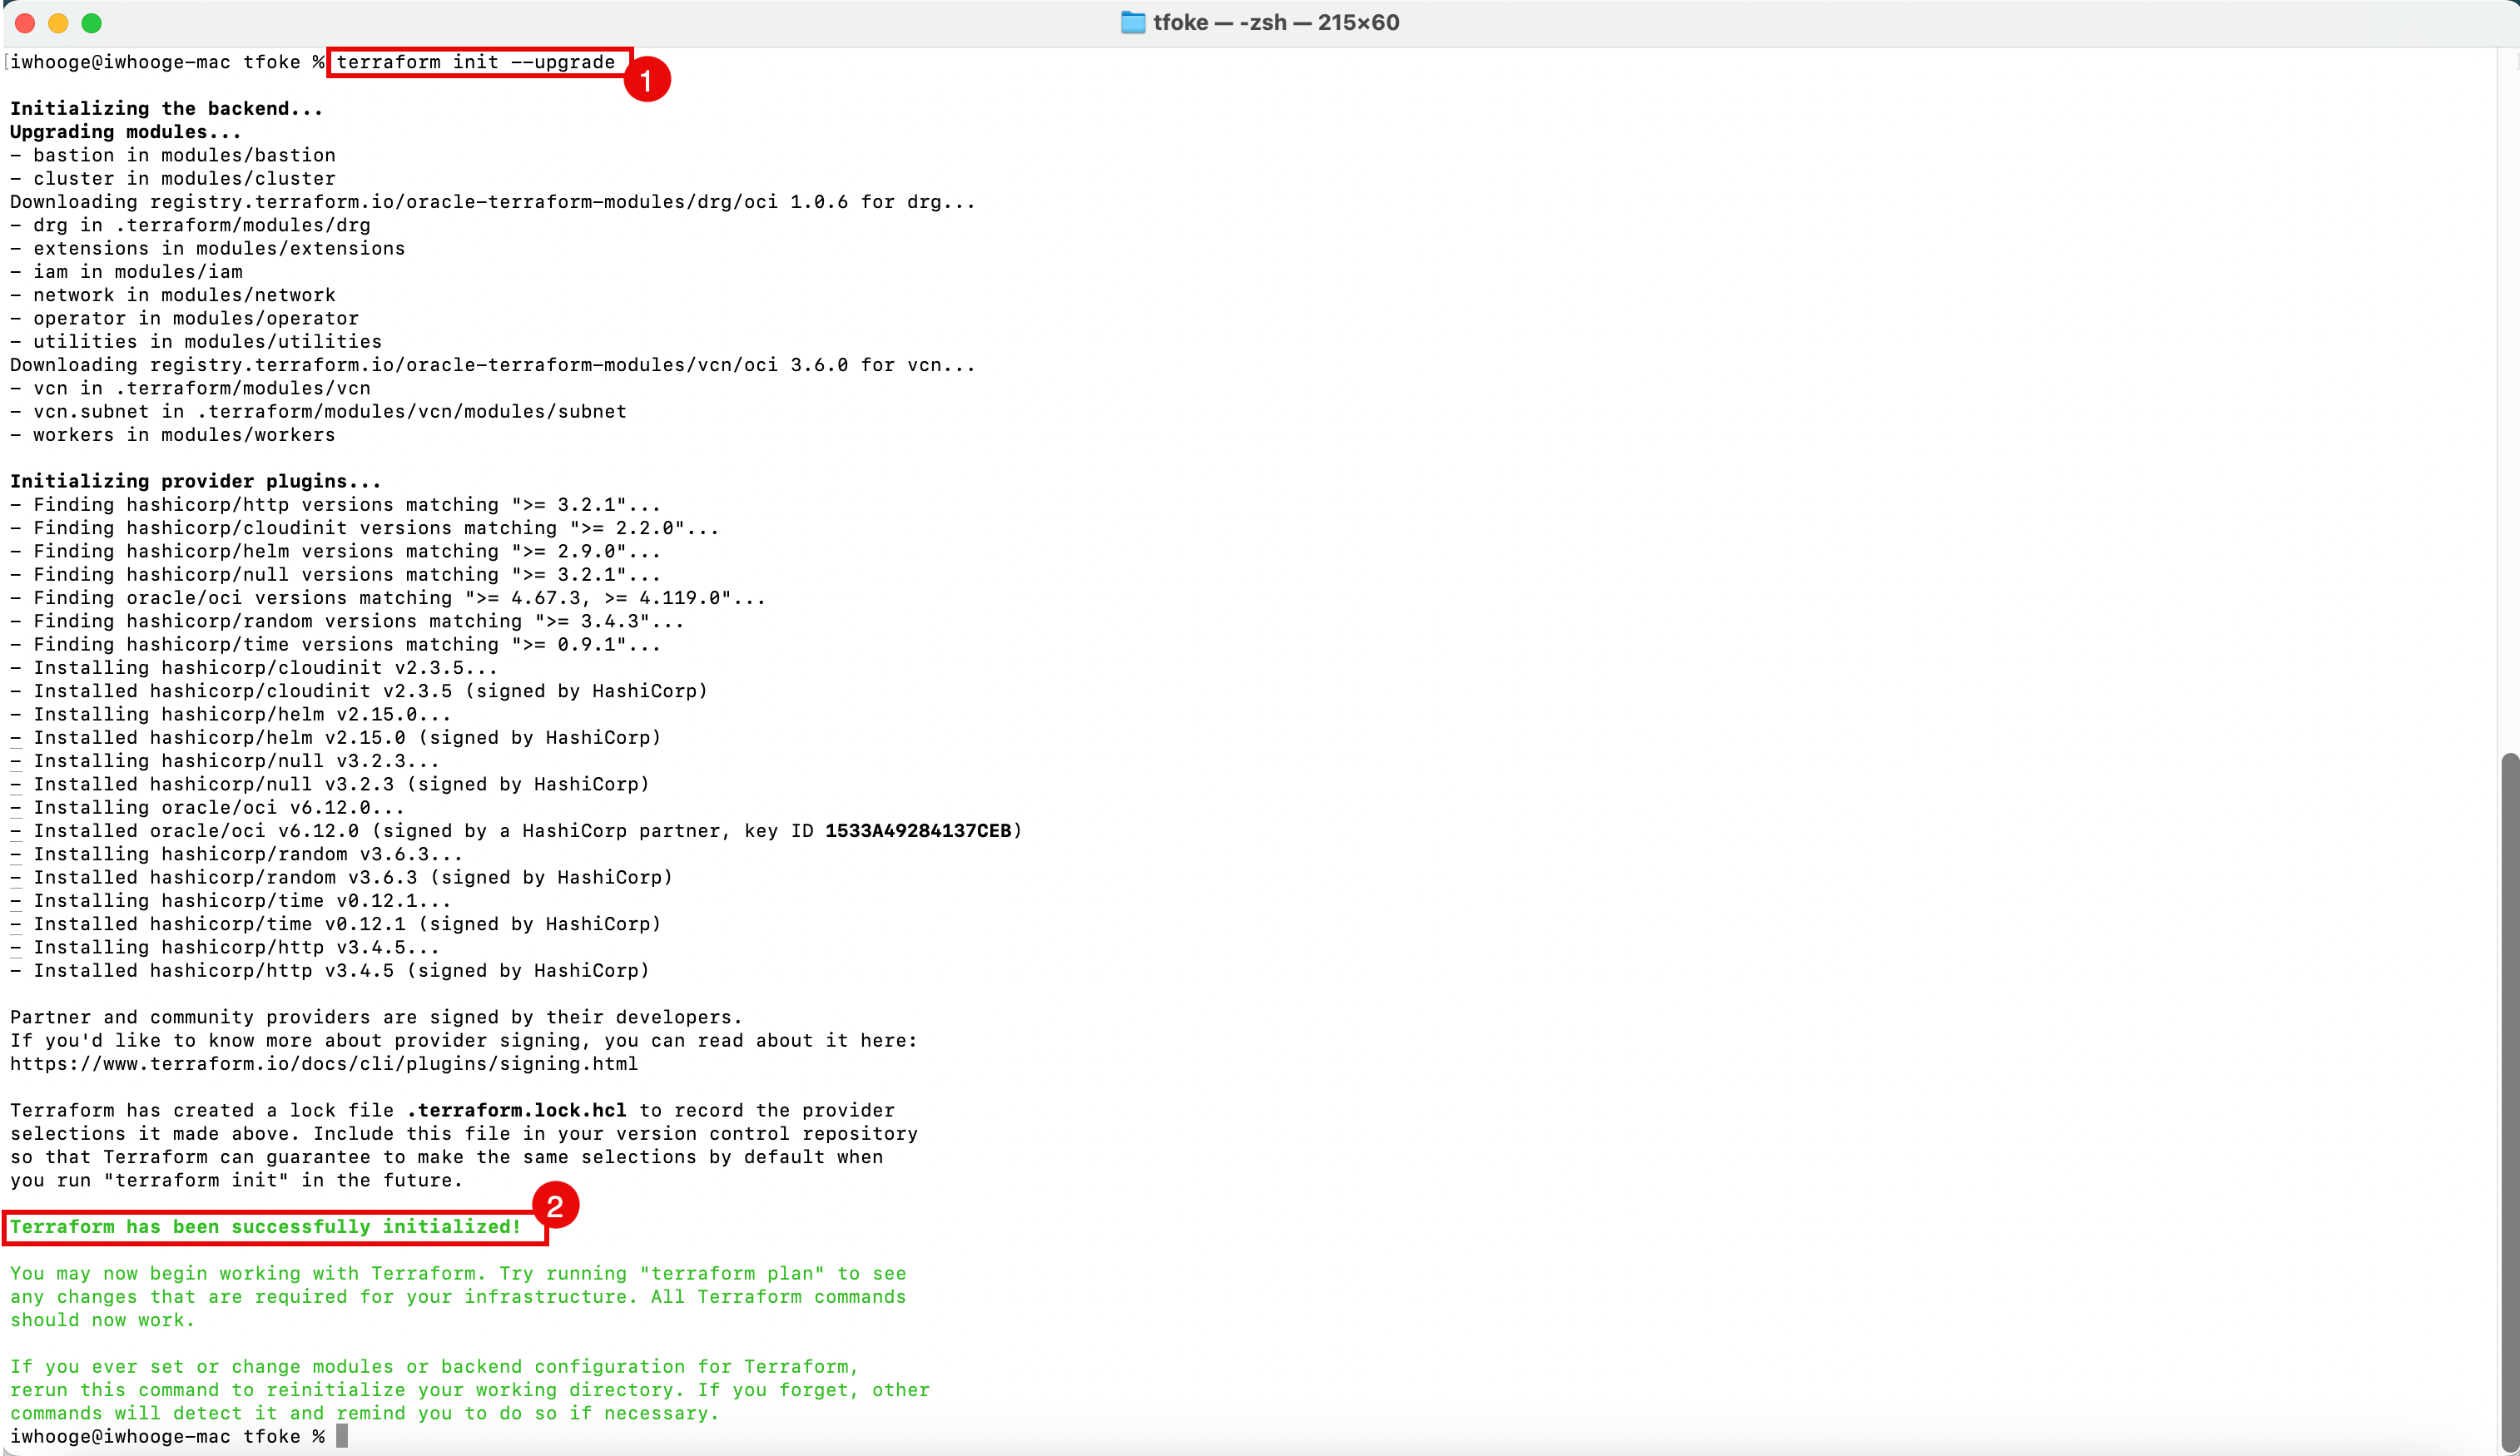
Task: Click the yellow minimize window button
Action: [58, 23]
